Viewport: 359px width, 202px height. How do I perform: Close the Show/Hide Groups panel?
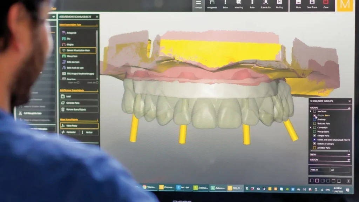[x=349, y=101]
